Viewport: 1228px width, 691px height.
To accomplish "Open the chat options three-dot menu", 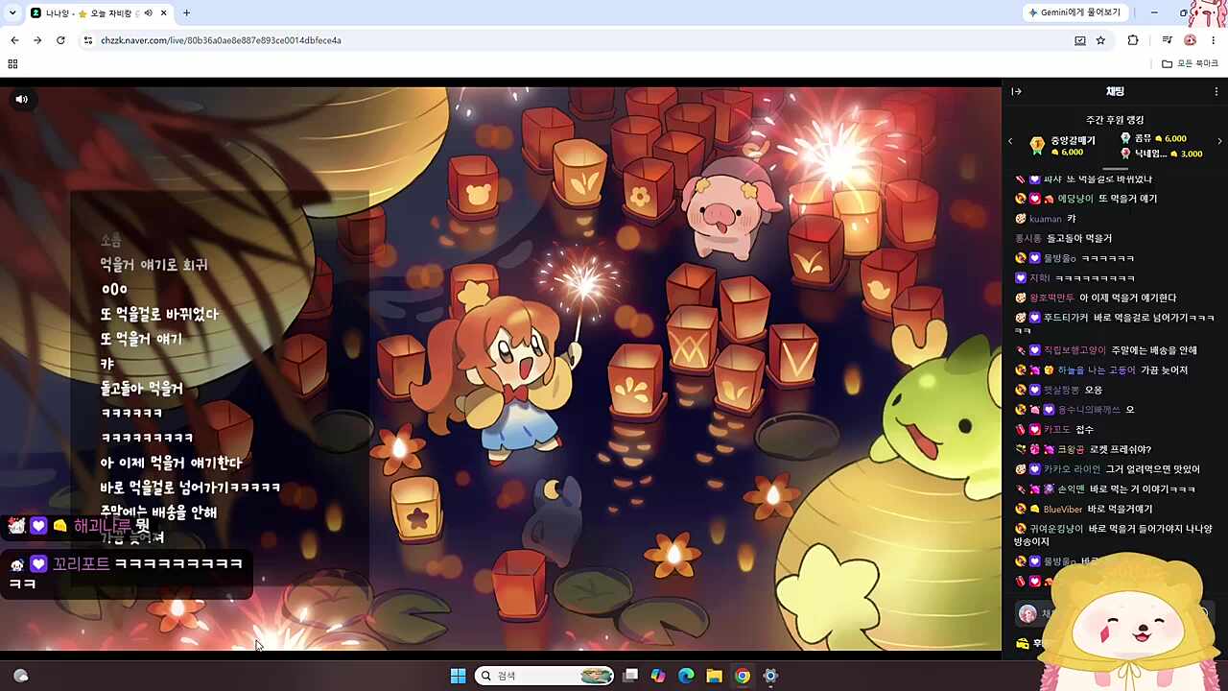I will tap(1216, 92).
